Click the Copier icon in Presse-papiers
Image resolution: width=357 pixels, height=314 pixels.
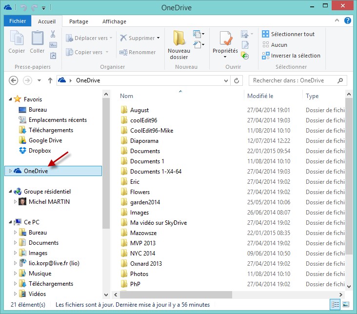17,38
